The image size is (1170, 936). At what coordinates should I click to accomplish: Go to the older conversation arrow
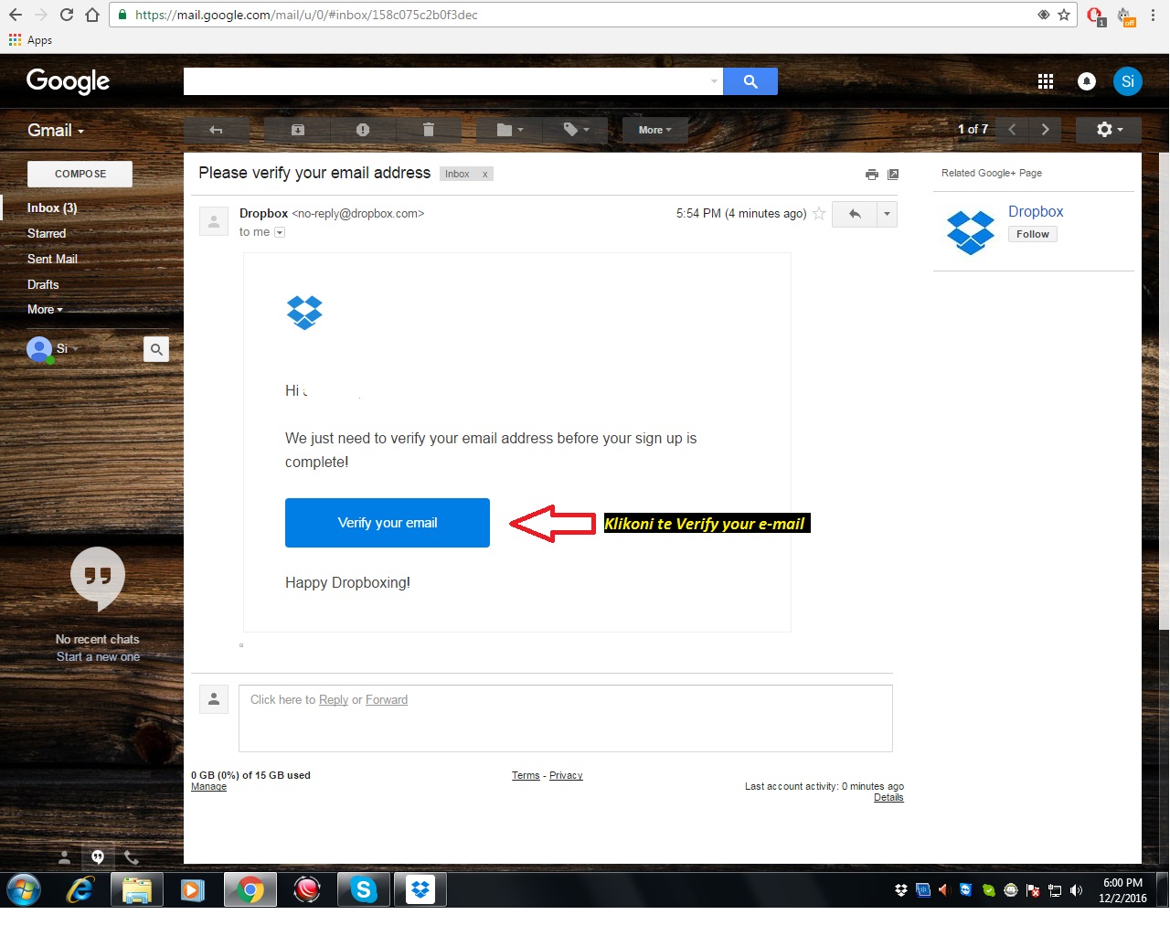tap(1045, 130)
